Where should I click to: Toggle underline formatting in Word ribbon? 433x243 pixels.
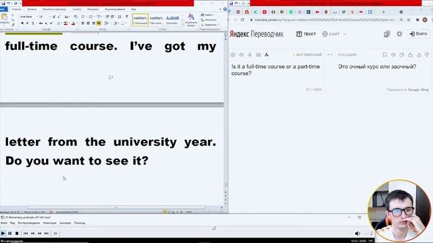pyautogui.click(x=33, y=23)
